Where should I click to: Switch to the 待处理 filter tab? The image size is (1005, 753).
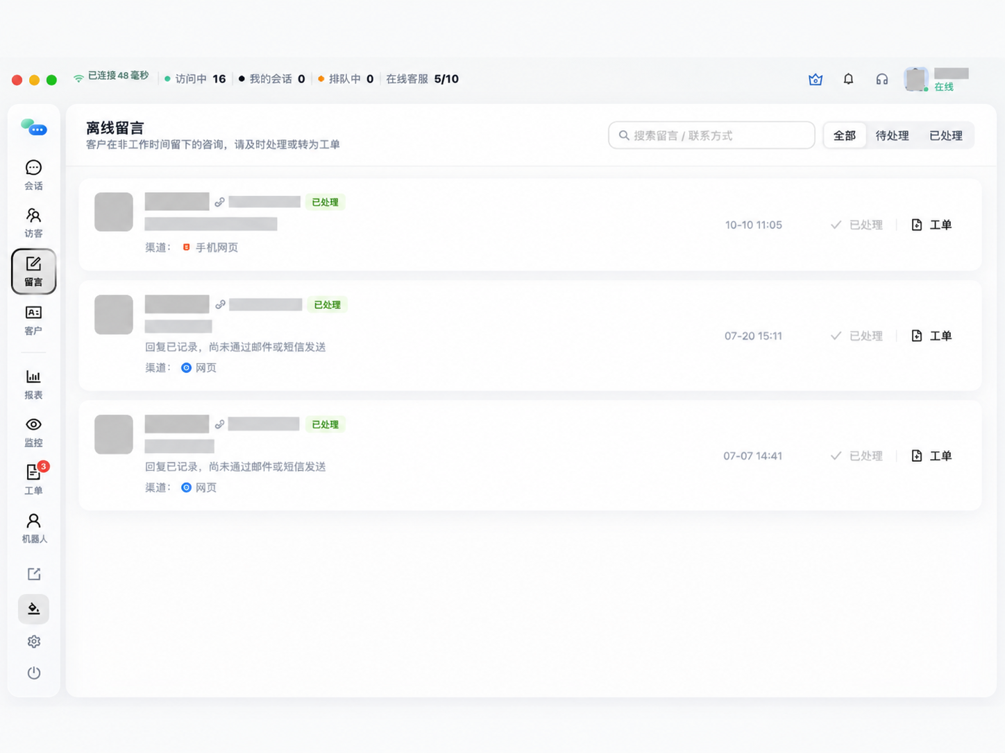(x=892, y=135)
